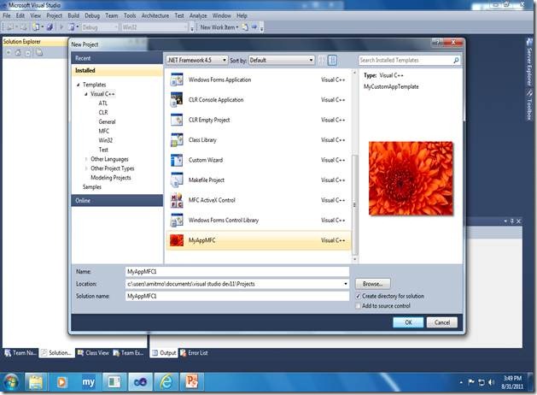Open the File menu

7,15
